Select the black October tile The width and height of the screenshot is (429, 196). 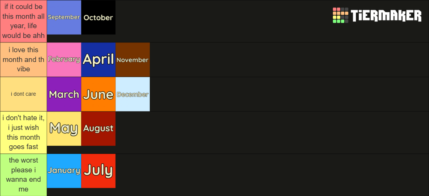tap(98, 18)
